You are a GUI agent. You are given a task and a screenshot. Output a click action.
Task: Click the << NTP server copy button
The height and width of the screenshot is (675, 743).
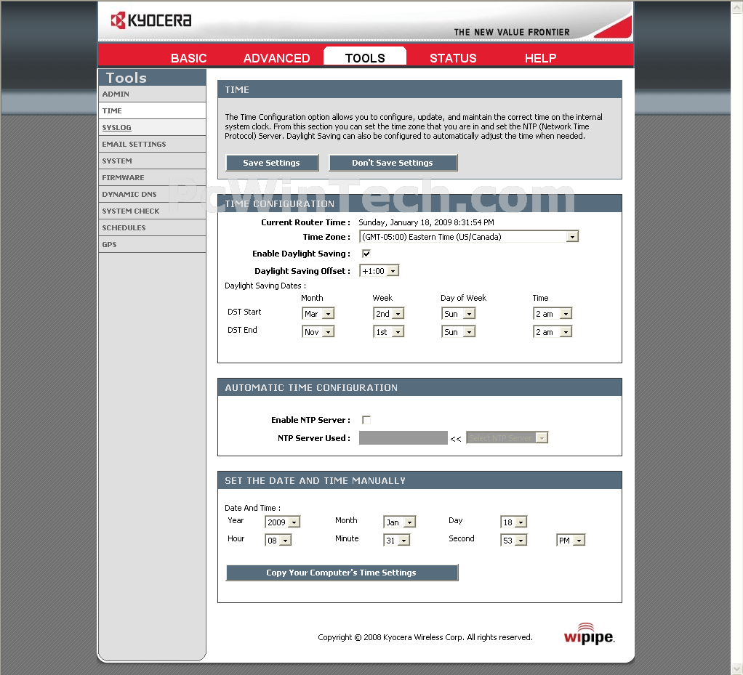pyautogui.click(x=456, y=439)
